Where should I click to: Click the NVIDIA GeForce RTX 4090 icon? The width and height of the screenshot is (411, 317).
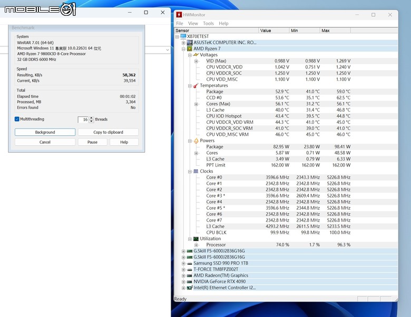point(190,282)
